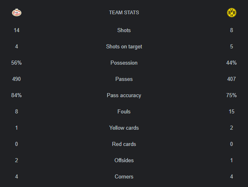The width and height of the screenshot is (248, 187).
Task: Click the Pass accuracy label
Action: click(x=124, y=95)
